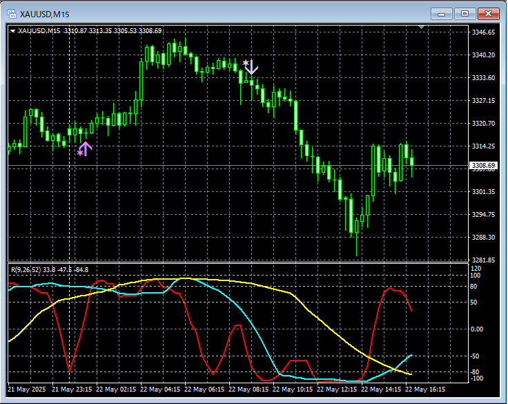Viewport: 508px width, 404px height.
Task: Click the 3294.75 price scale value
Action: [x=483, y=214]
